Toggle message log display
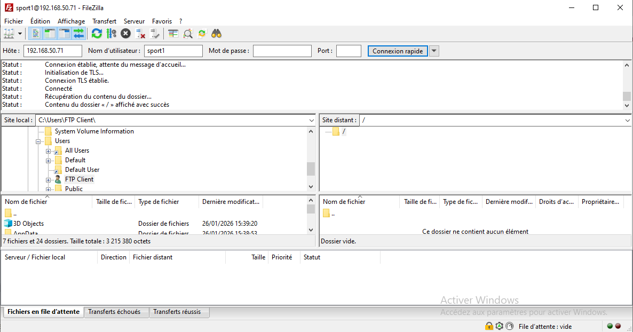This screenshot has height=332, width=633. pos(36,34)
